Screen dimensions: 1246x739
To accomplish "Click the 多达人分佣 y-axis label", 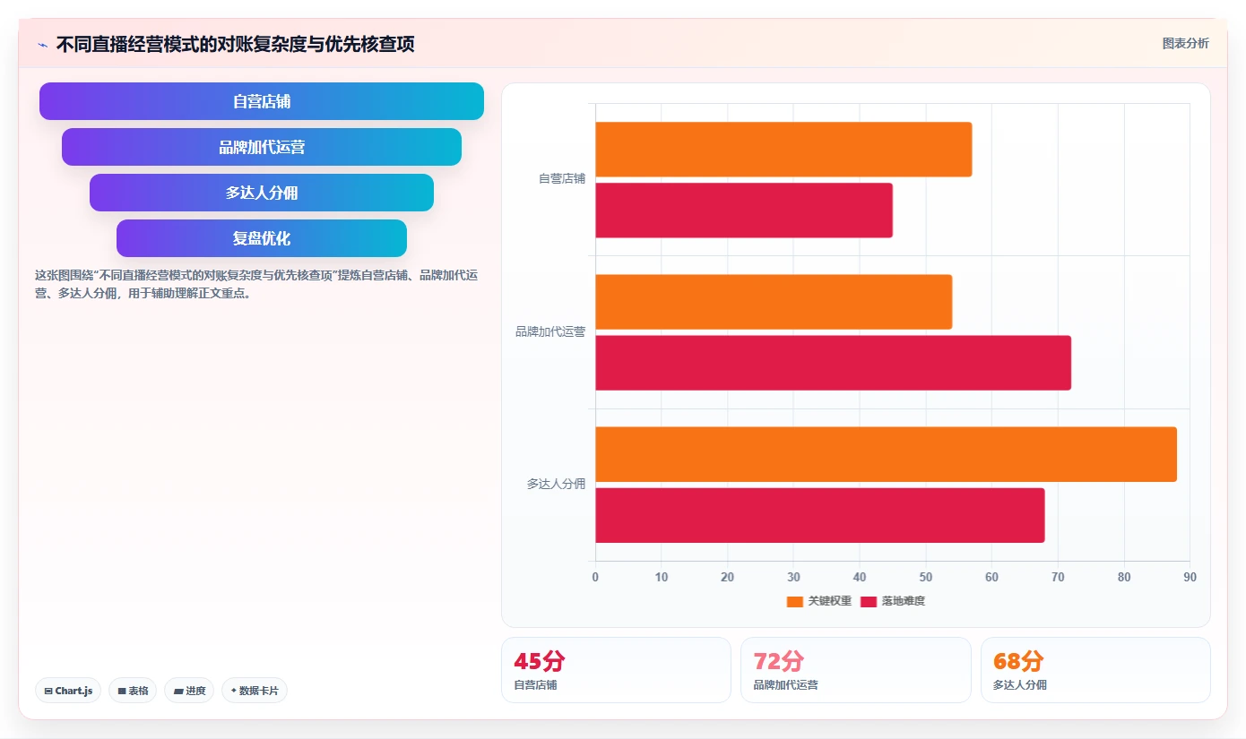I will tap(556, 484).
